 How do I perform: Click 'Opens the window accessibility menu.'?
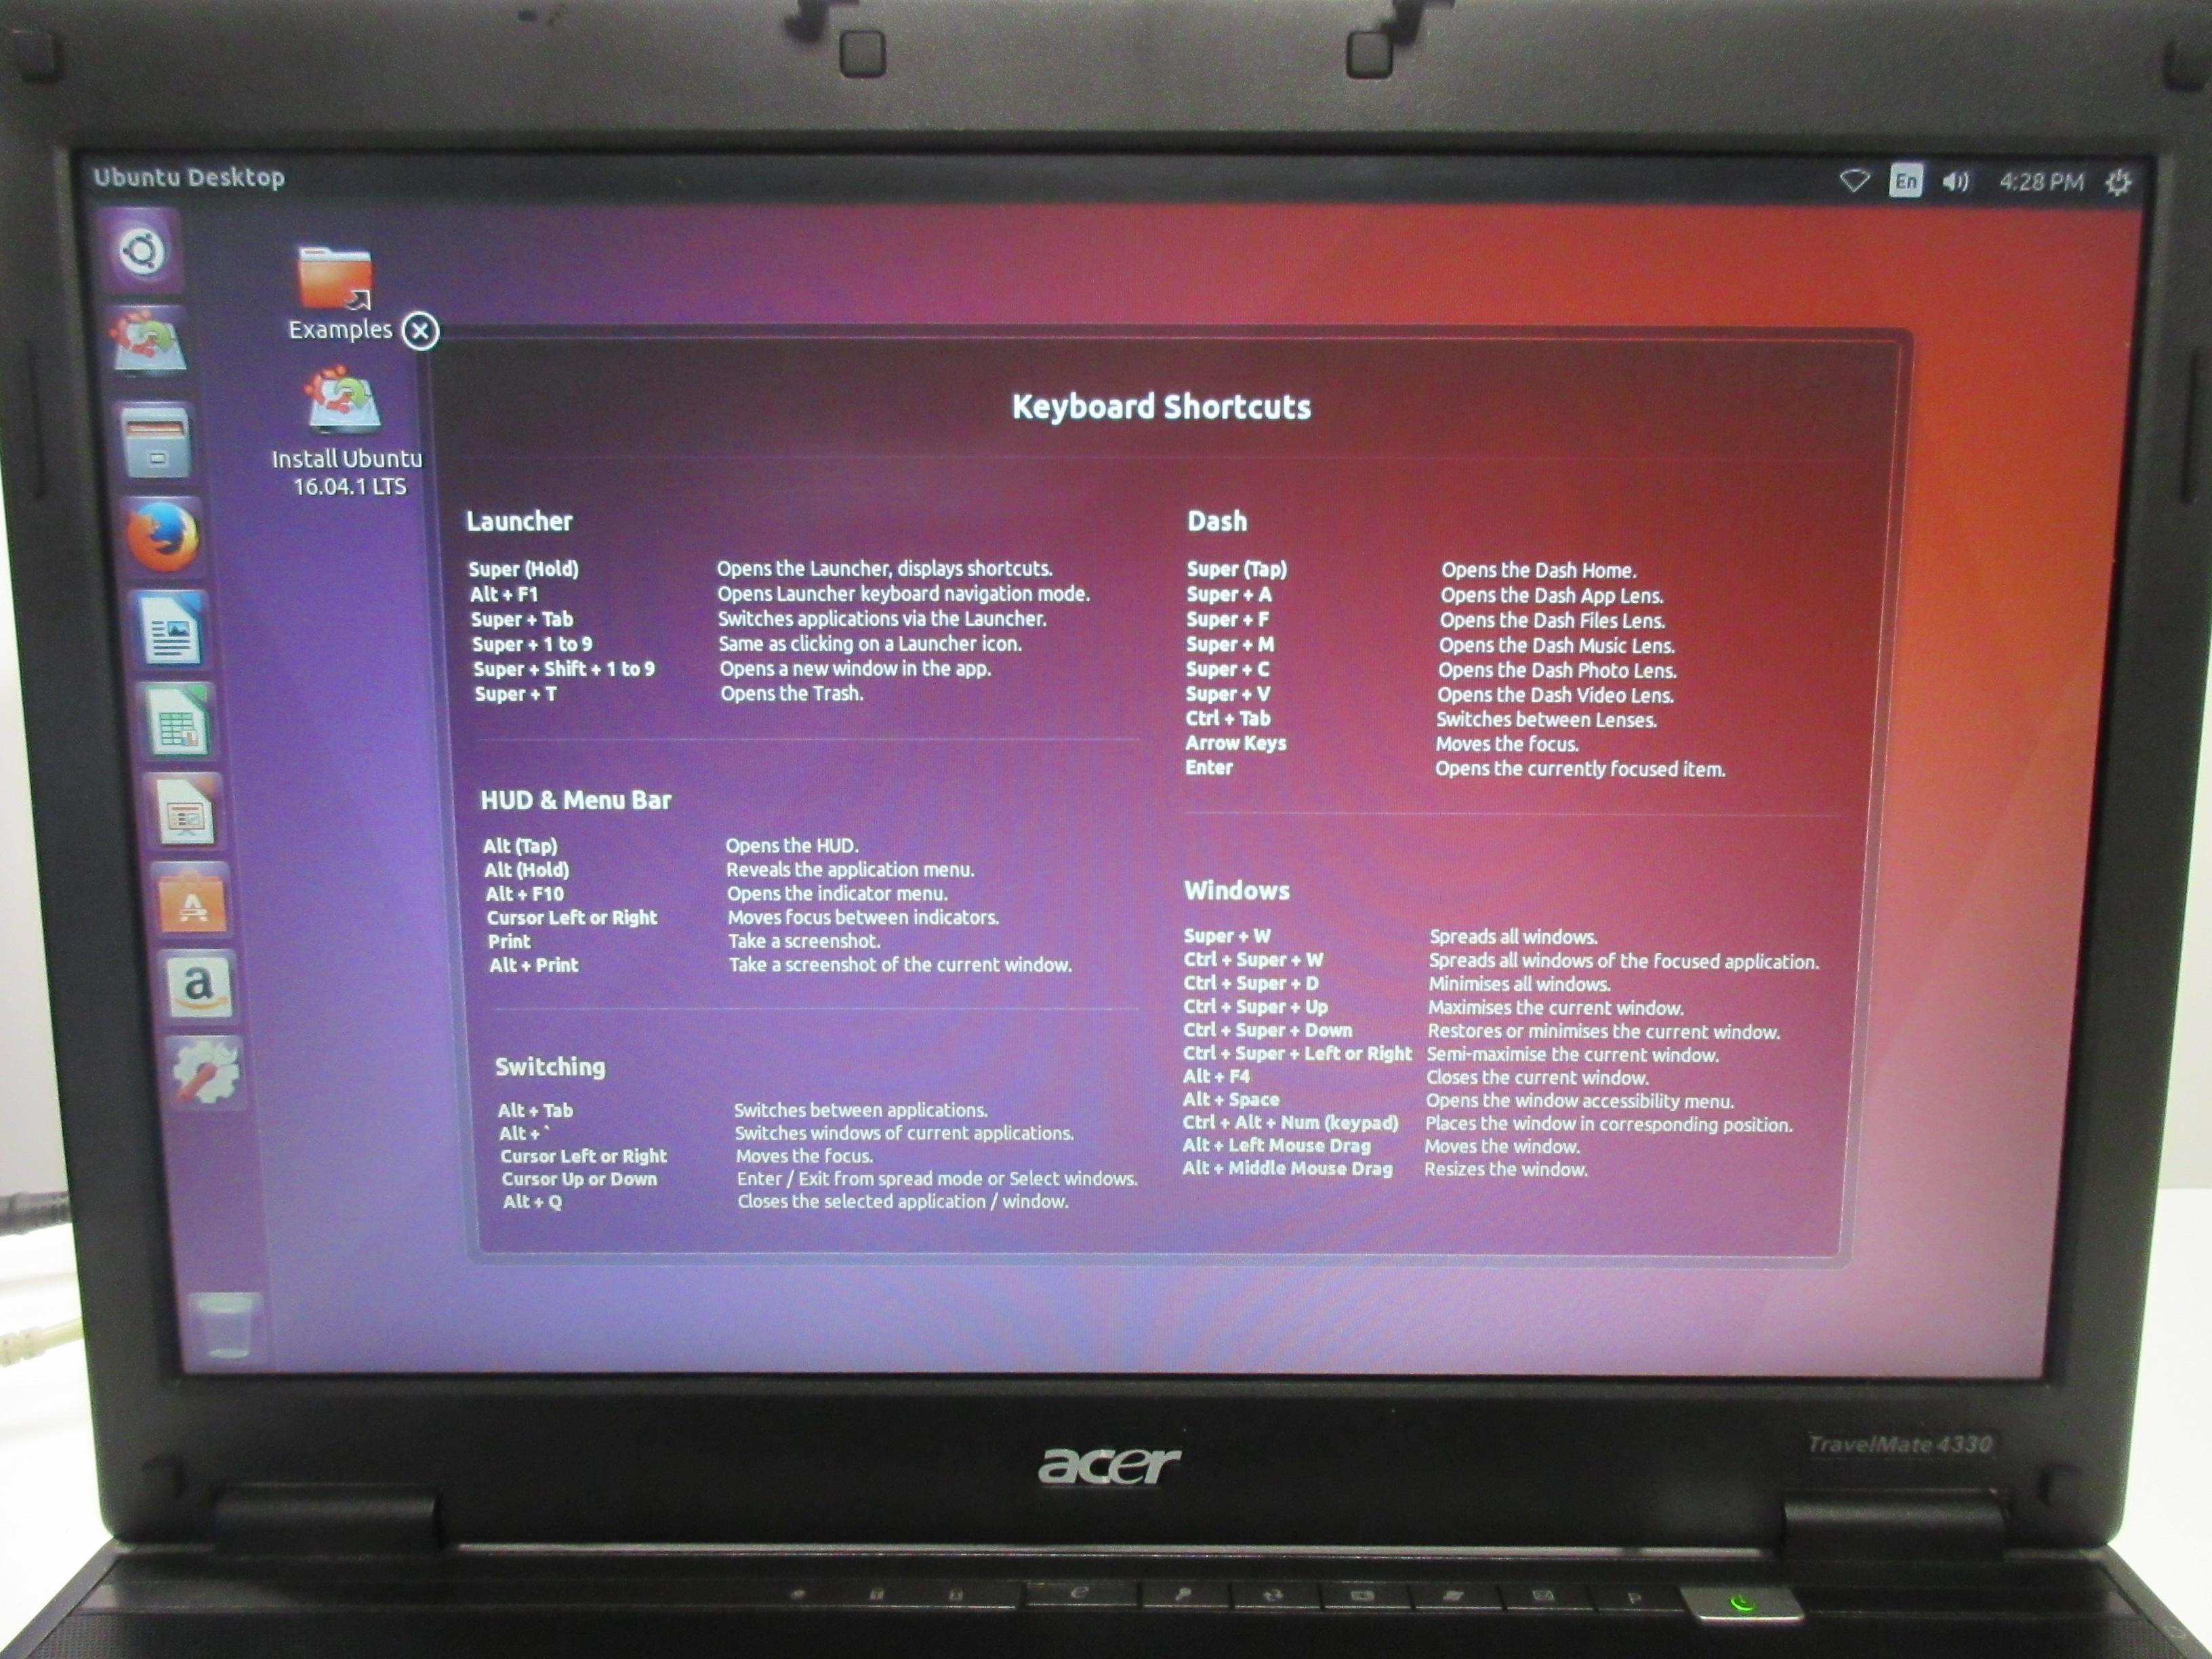pos(1580,1101)
